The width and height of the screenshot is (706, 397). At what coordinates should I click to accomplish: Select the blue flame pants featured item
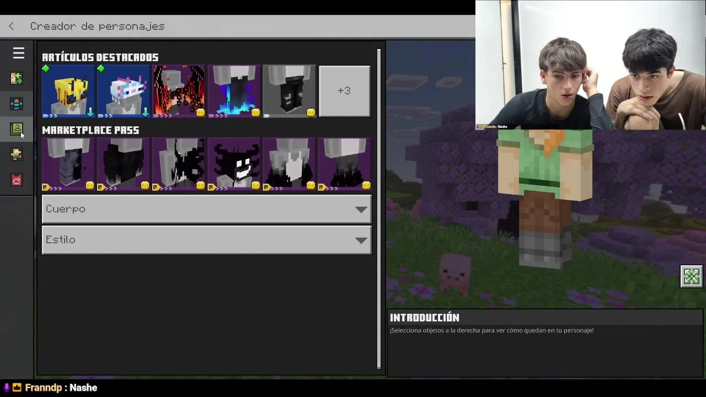234,91
